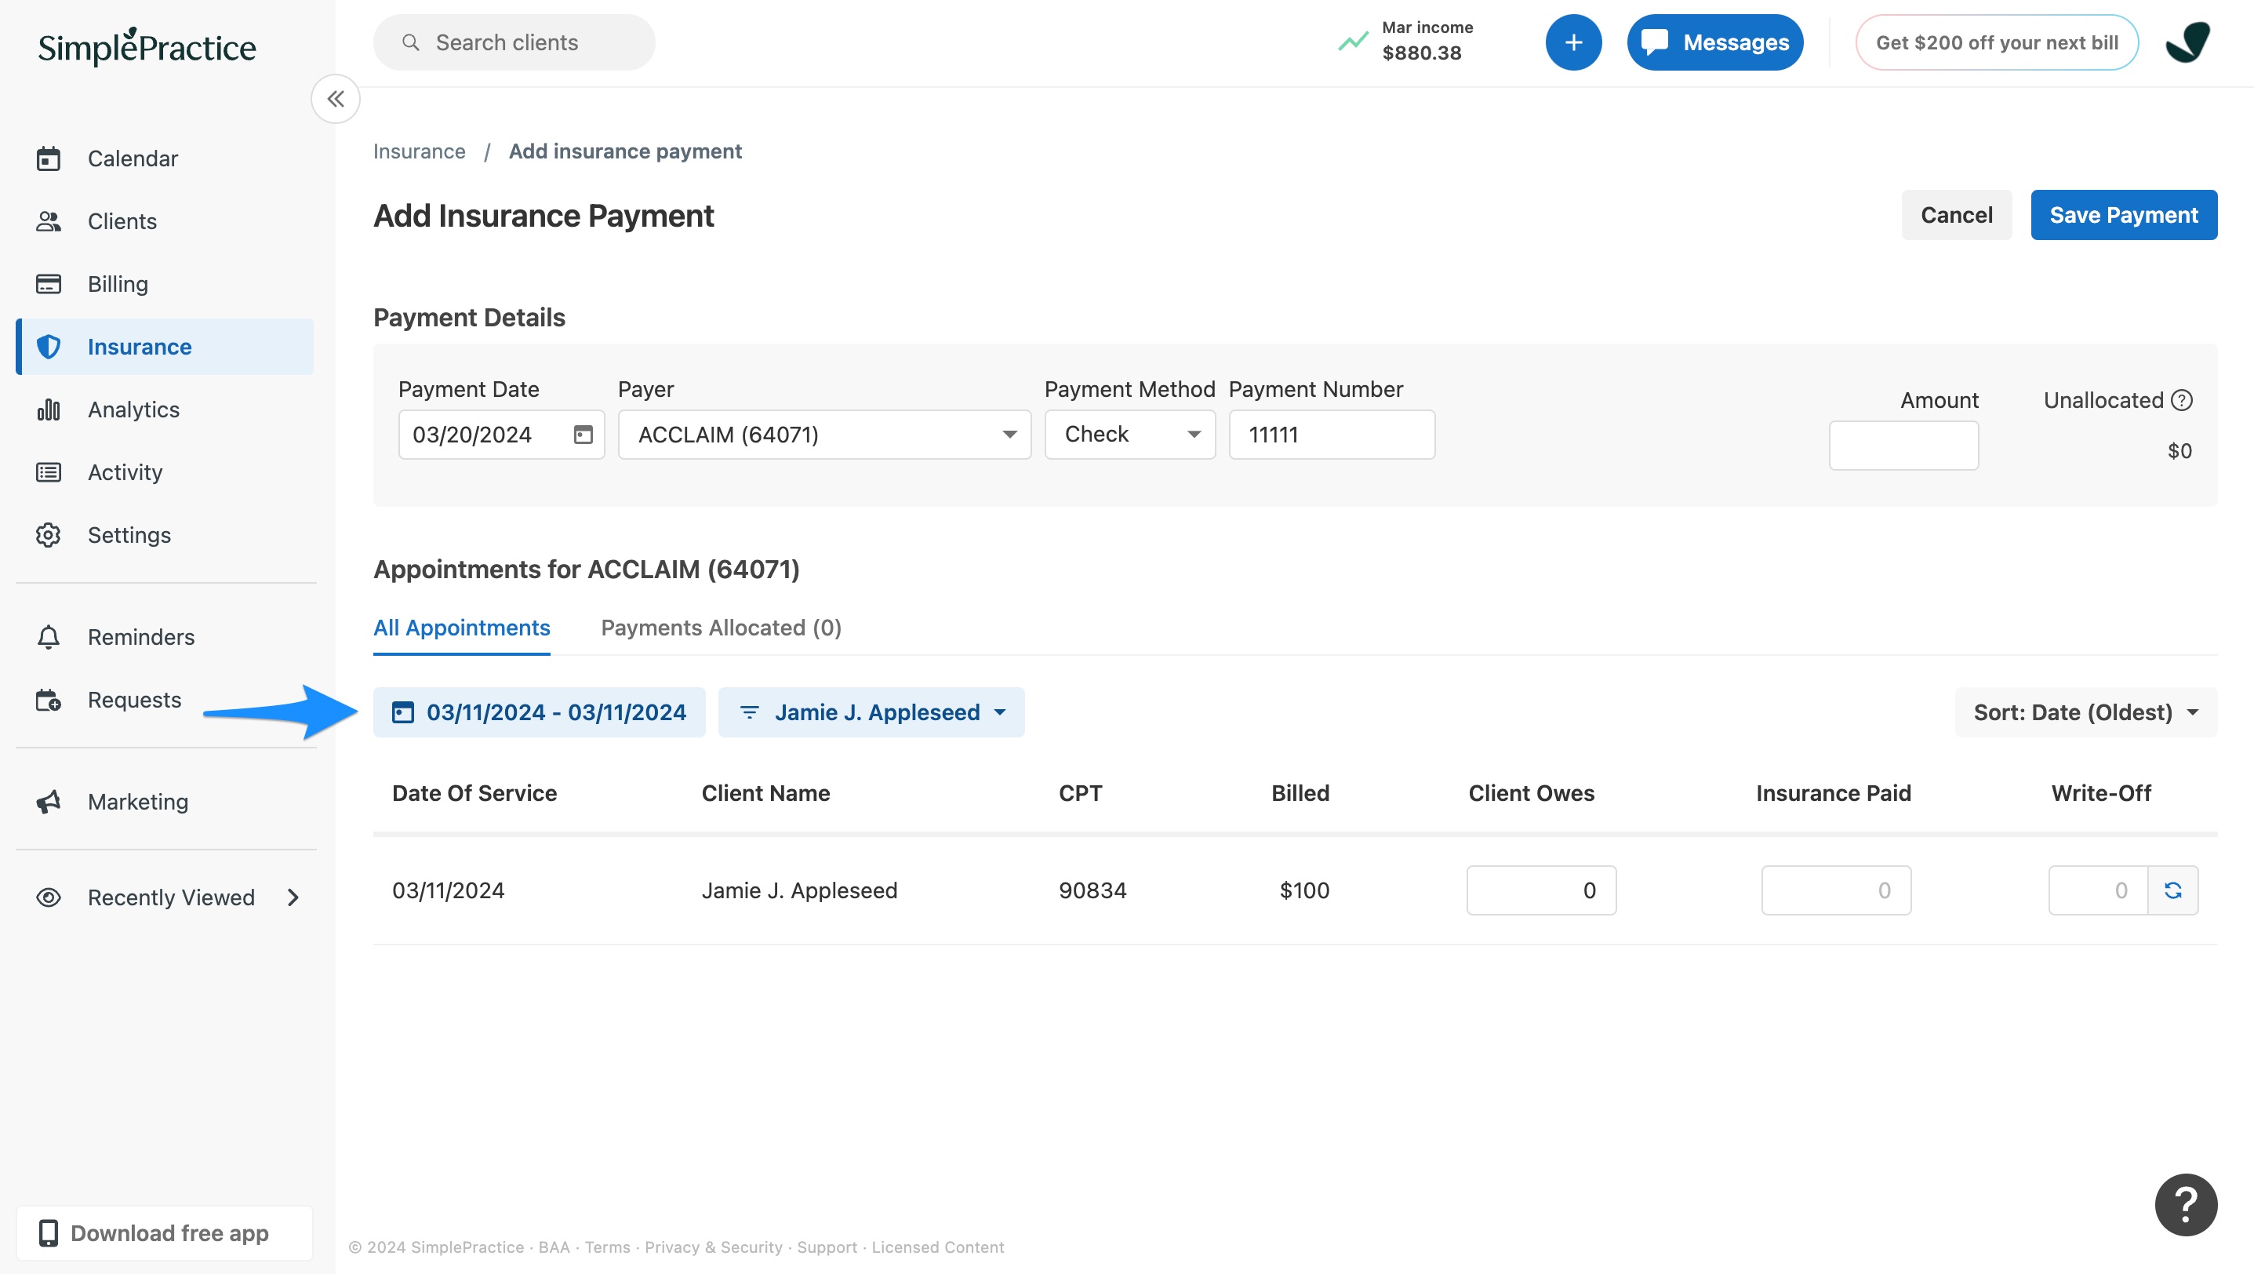This screenshot has width=2254, height=1274.
Task: Click the write-off refresh icon
Action: (x=2172, y=890)
